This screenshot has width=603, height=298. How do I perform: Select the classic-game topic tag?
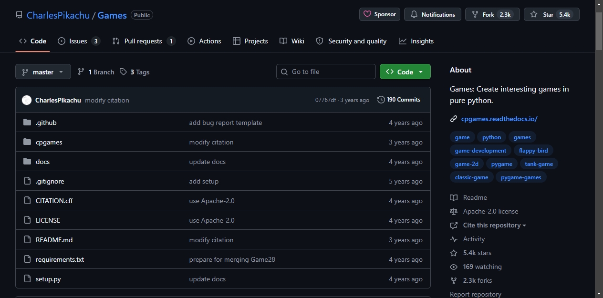click(x=471, y=177)
